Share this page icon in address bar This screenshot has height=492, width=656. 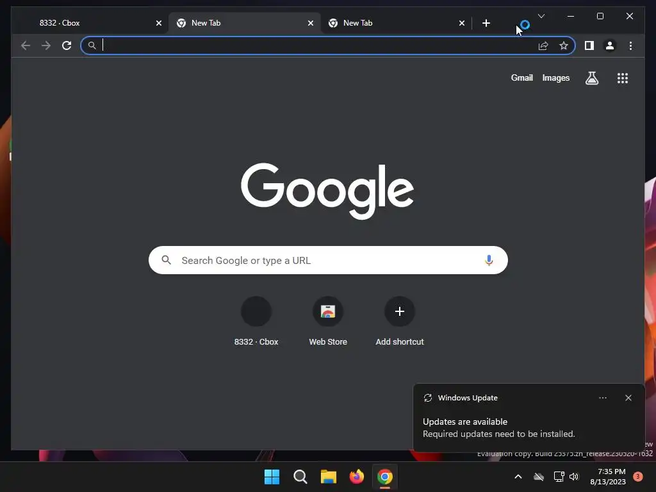[543, 45]
